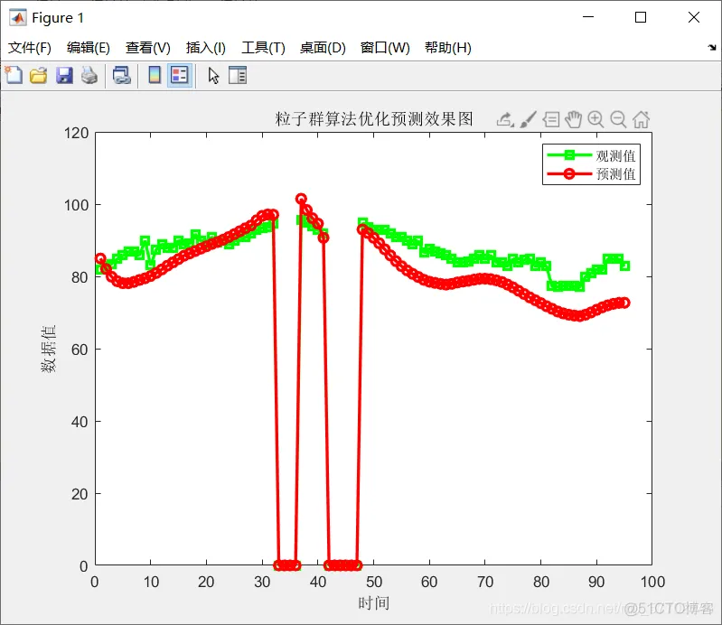Activate the Zoom Out magnifier
Viewport: 722px width, 625px height.
point(618,119)
